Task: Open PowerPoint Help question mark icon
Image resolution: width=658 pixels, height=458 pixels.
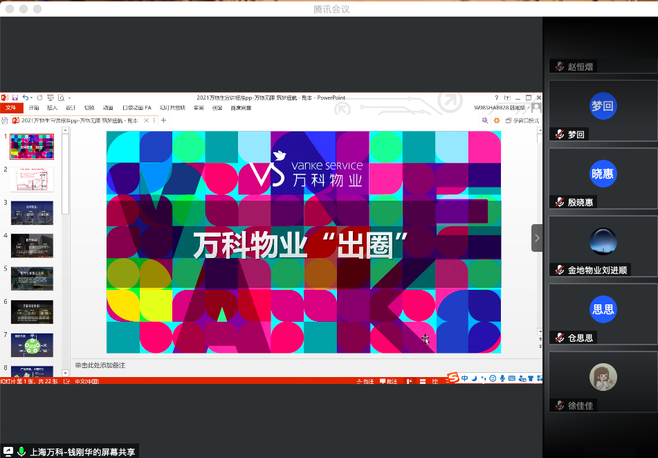Action: coord(496,98)
